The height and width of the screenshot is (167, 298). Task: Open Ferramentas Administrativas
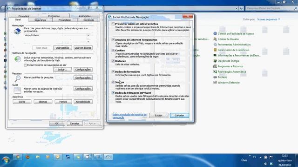234,45
